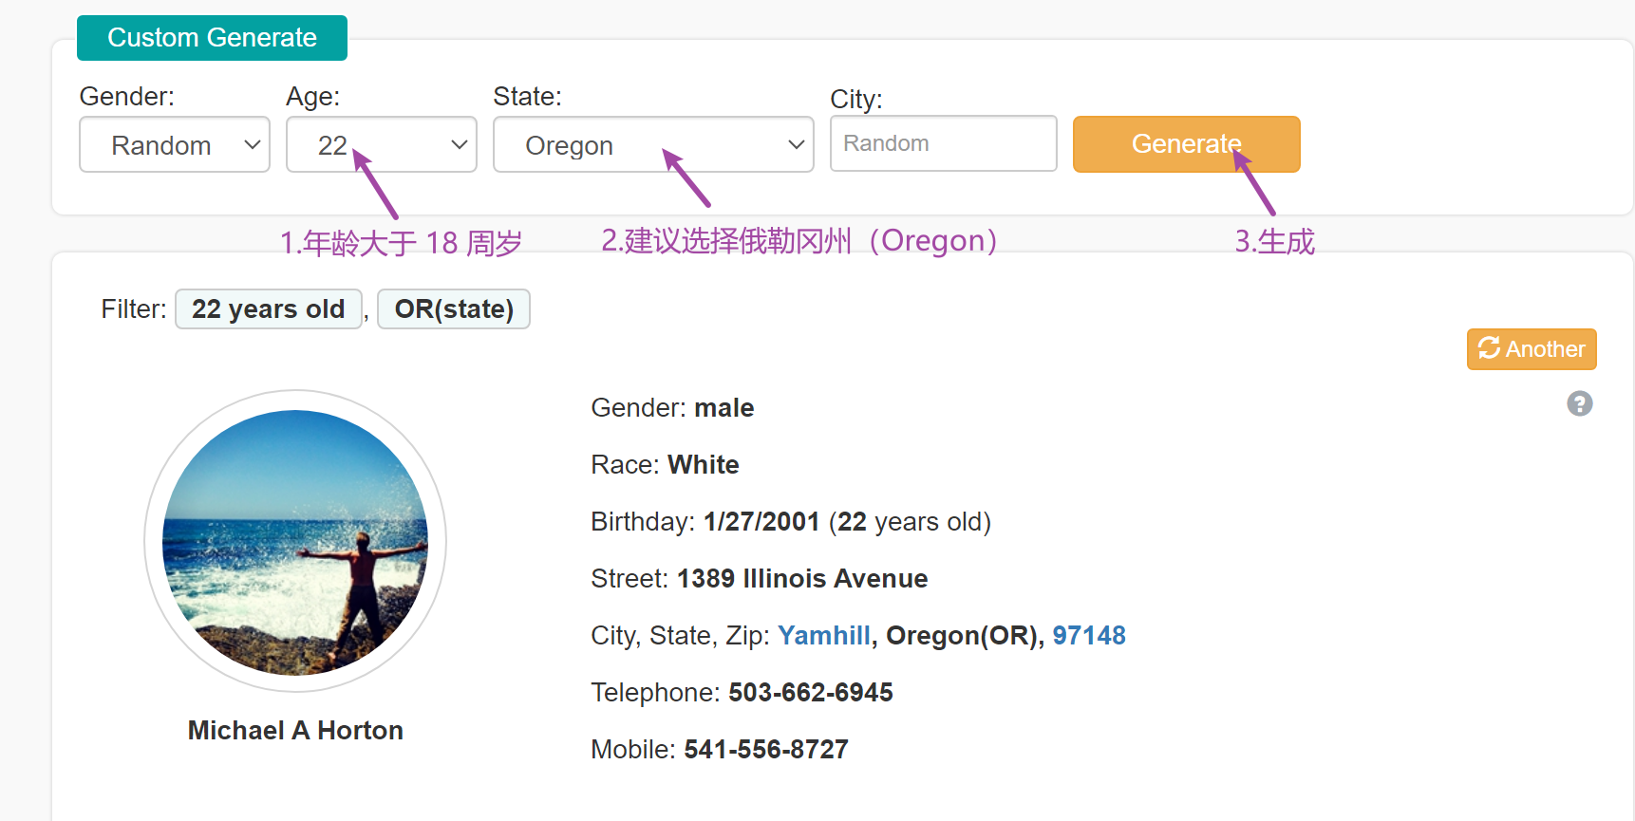1635x821 pixels.
Task: Click the telephone number 503-662-6945
Action: coord(810,693)
